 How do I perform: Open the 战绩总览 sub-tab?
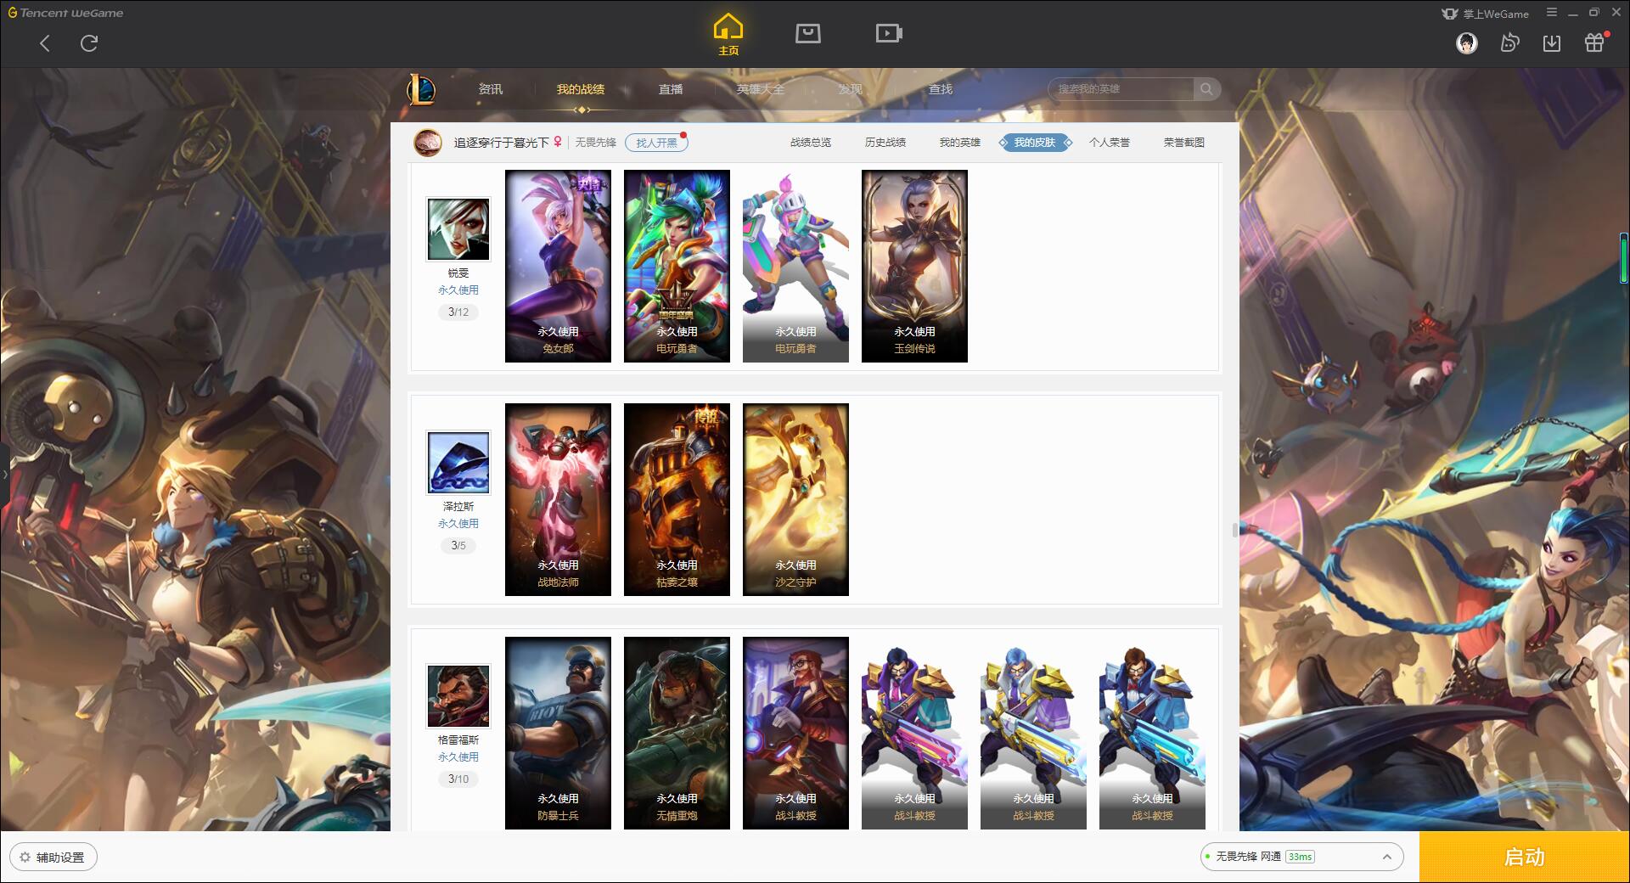(811, 143)
